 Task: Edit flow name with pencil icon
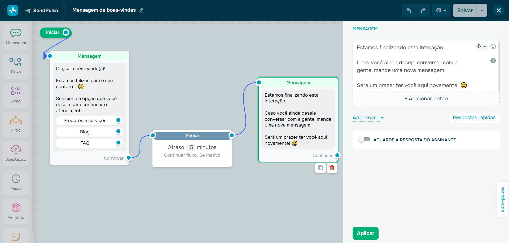pyautogui.click(x=141, y=10)
